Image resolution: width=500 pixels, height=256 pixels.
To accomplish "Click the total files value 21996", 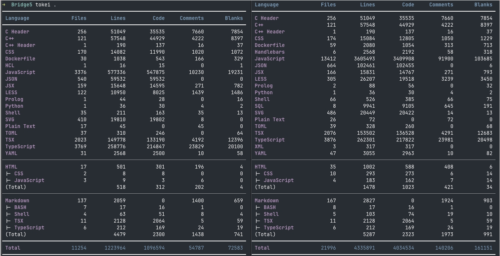I will [328, 248].
